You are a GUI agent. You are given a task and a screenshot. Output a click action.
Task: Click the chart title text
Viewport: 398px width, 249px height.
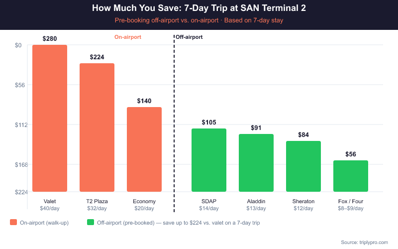coord(199,8)
